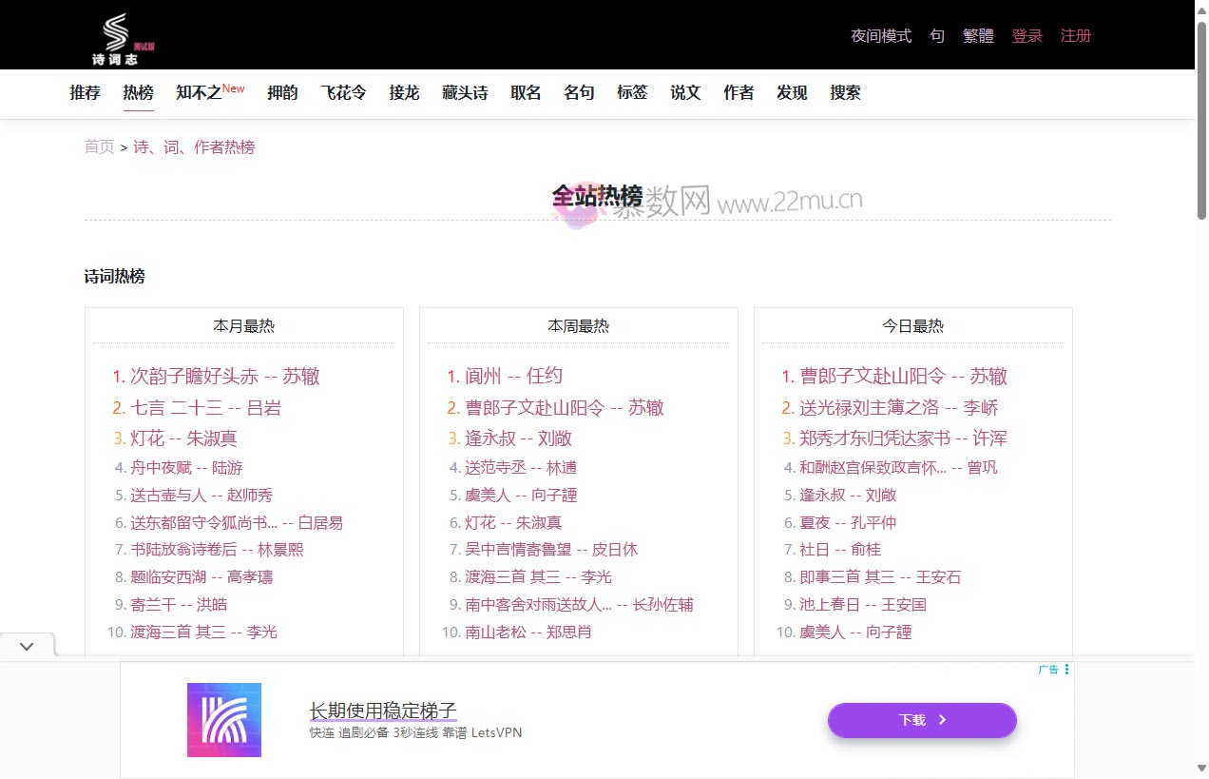Click the 诗词志 site logo
The image size is (1209, 779).
[118, 38]
